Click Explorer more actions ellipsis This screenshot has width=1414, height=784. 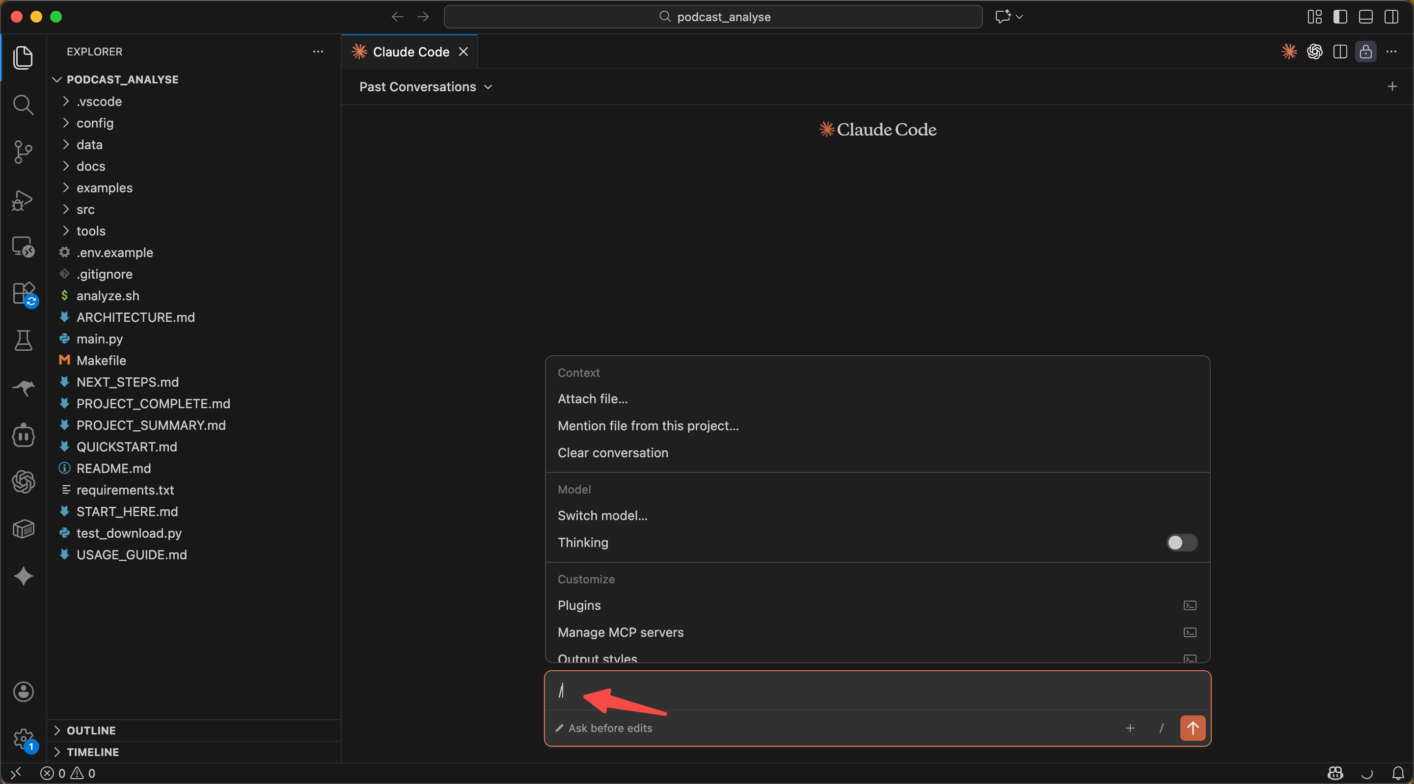click(x=318, y=52)
